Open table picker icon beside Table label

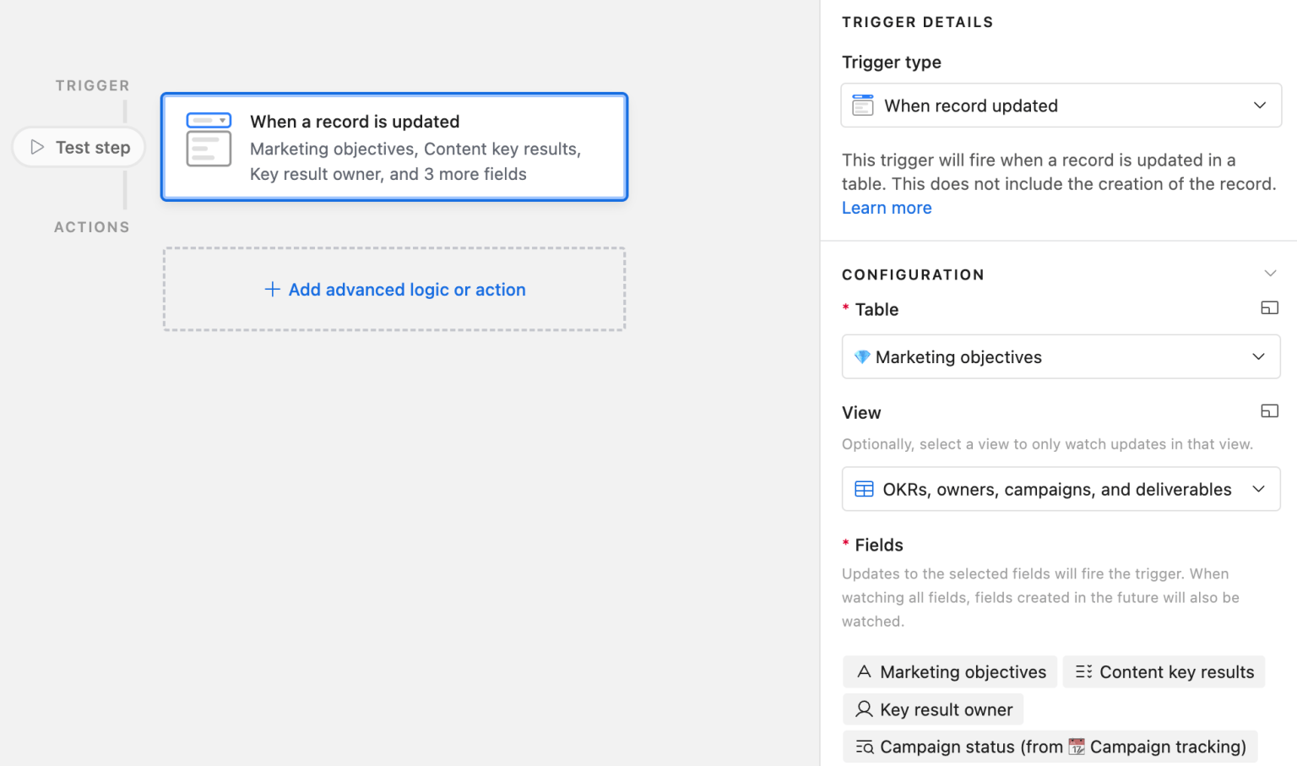coord(1269,308)
